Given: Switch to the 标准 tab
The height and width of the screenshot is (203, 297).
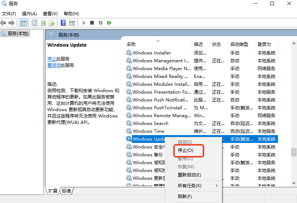Looking at the screenshot, I should 66,191.
